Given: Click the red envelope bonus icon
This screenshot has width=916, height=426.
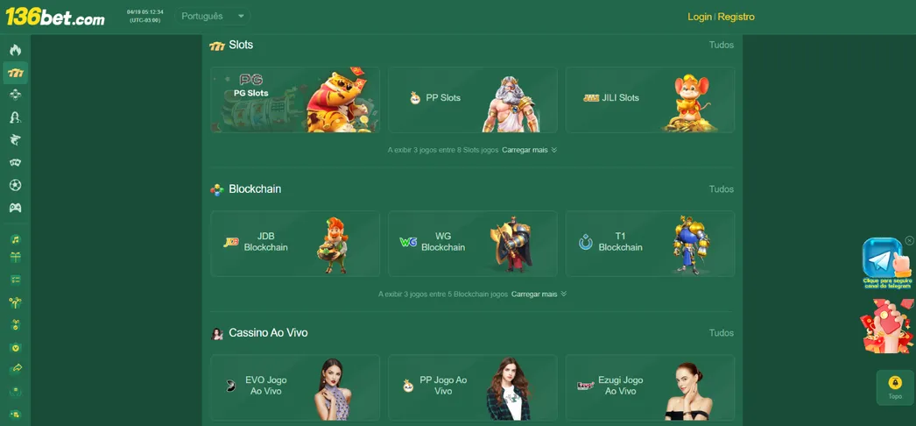Looking at the screenshot, I should (x=886, y=326).
